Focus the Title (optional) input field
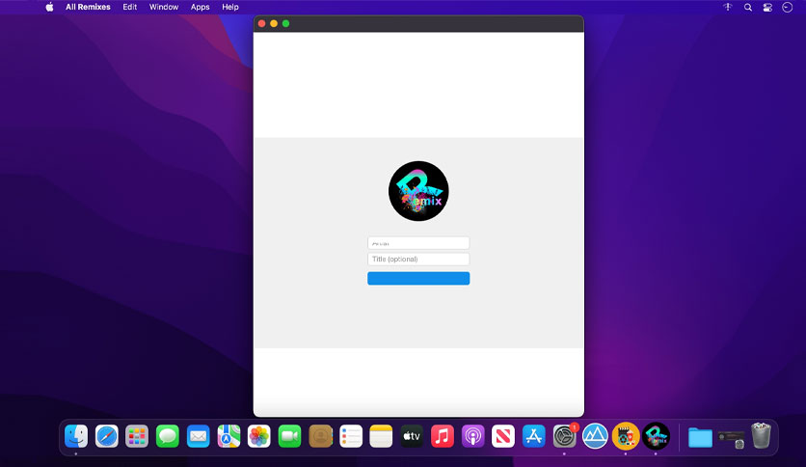Screen dimensions: 806x467 coord(418,260)
